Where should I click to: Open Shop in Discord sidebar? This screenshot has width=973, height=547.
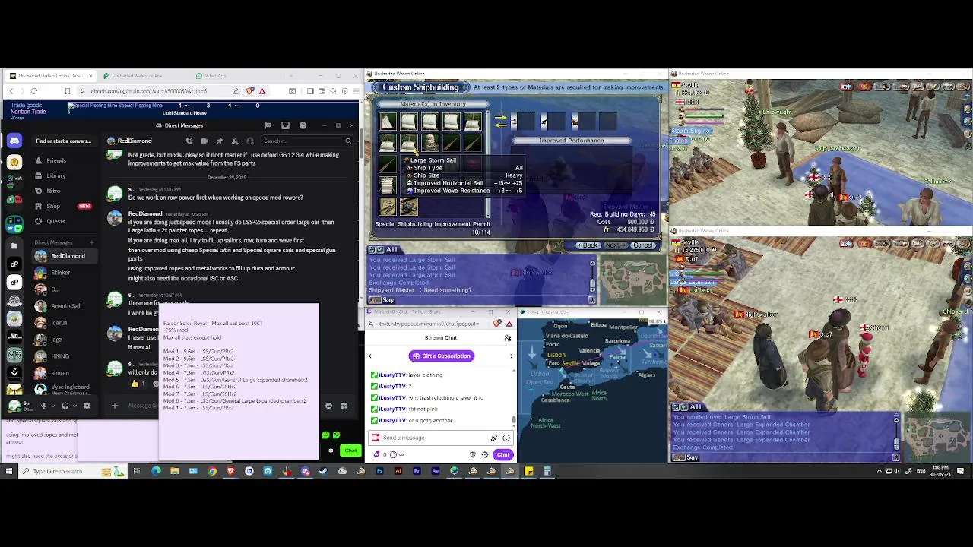(x=53, y=206)
